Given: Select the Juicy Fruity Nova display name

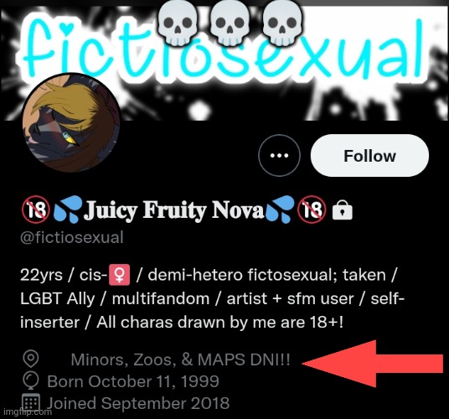Looking at the screenshot, I should pos(175,210).
